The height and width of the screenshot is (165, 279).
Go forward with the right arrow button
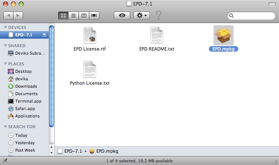coord(18,16)
